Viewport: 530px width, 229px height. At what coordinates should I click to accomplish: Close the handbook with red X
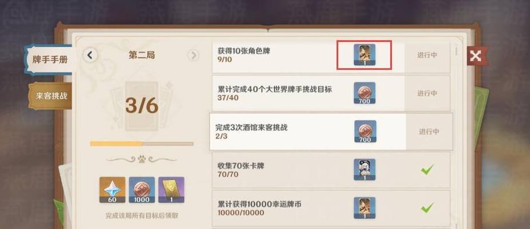point(476,56)
